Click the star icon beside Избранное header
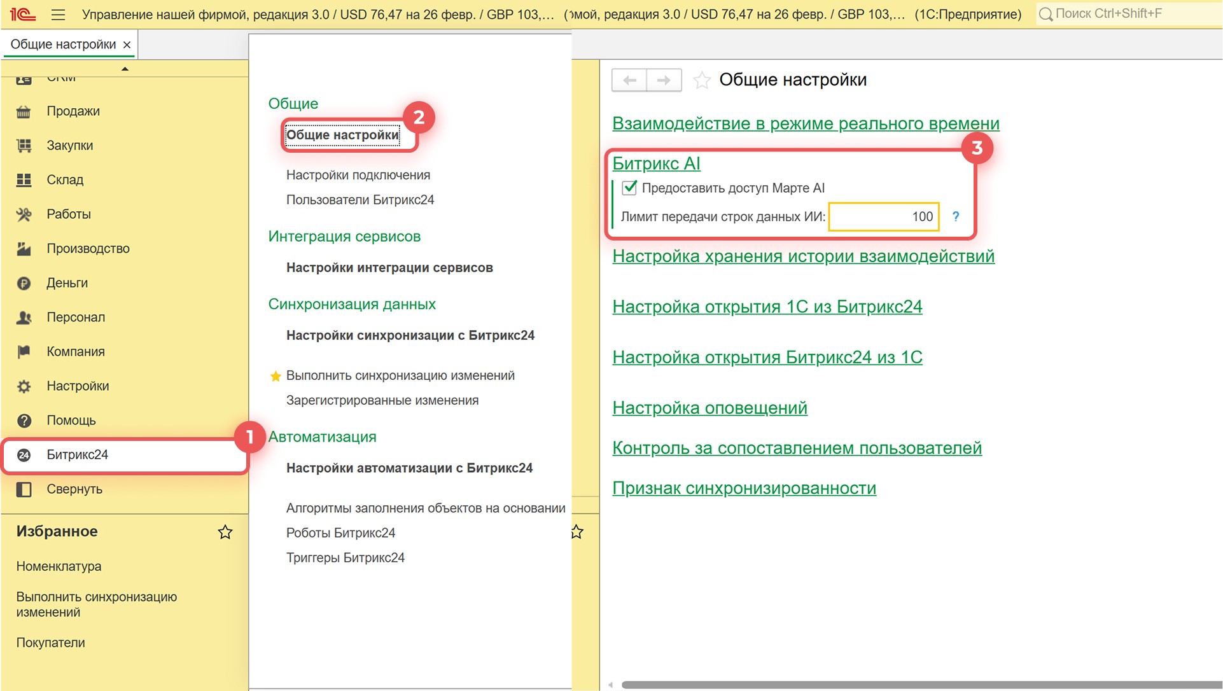The width and height of the screenshot is (1223, 691). coord(225,532)
